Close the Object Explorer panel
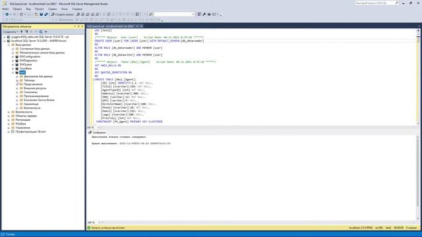 click(82, 26)
